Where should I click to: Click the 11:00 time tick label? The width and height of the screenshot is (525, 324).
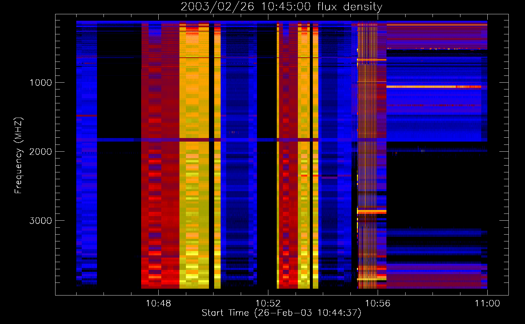(487, 304)
